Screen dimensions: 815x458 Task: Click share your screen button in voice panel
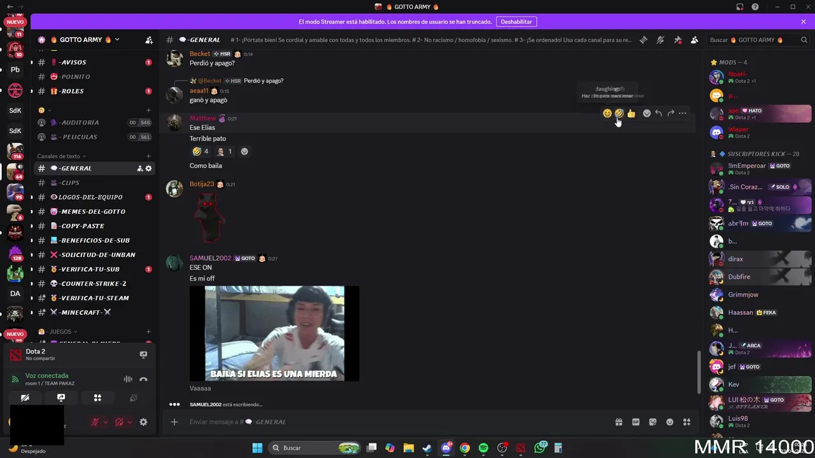coord(61,398)
